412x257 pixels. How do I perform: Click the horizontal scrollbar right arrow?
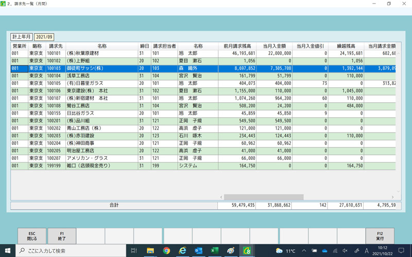pos(392,197)
